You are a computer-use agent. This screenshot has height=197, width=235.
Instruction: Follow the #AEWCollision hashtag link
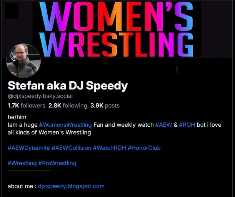tap(72, 148)
